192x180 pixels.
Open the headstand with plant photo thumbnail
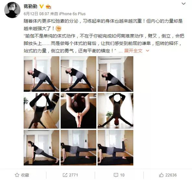(x=115, y=111)
